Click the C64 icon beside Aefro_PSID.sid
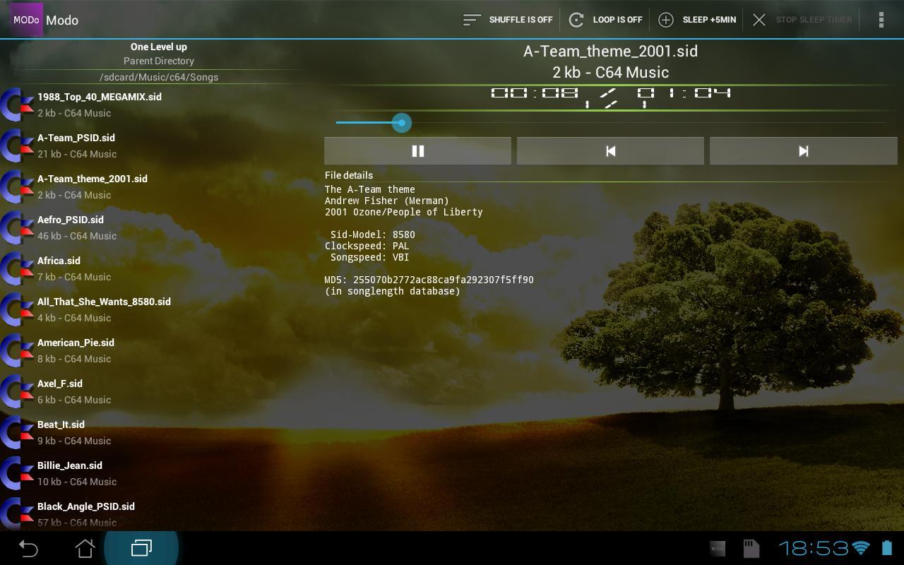Image resolution: width=904 pixels, height=565 pixels. tap(17, 227)
